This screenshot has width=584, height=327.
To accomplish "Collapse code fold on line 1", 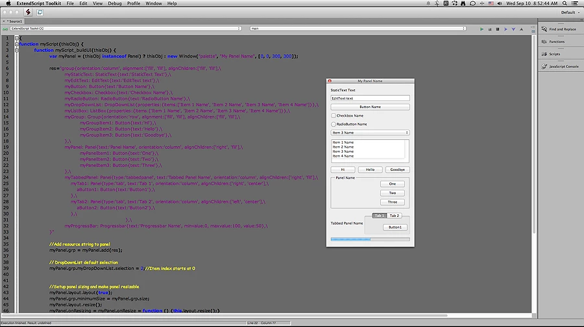I will [16, 38].
